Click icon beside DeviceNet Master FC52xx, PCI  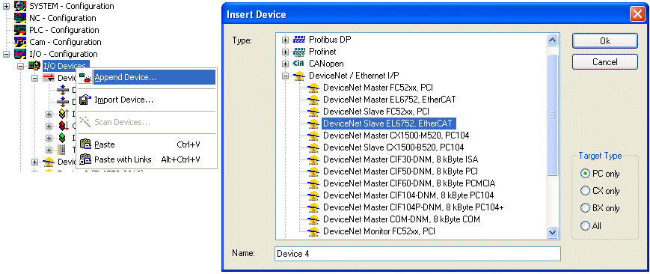pyautogui.click(x=314, y=88)
